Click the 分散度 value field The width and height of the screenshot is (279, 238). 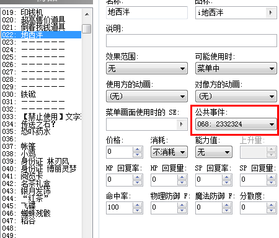pyautogui.click(x=253, y=208)
